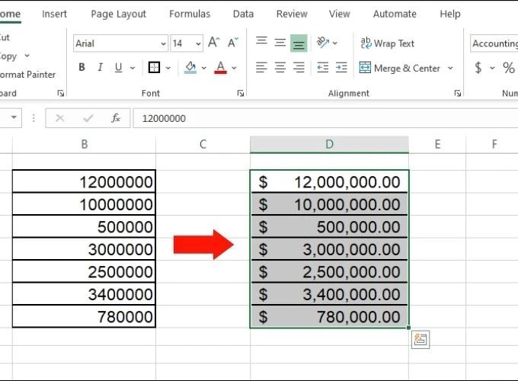
Task: Open Font settings dialog launcher
Action: point(241,93)
